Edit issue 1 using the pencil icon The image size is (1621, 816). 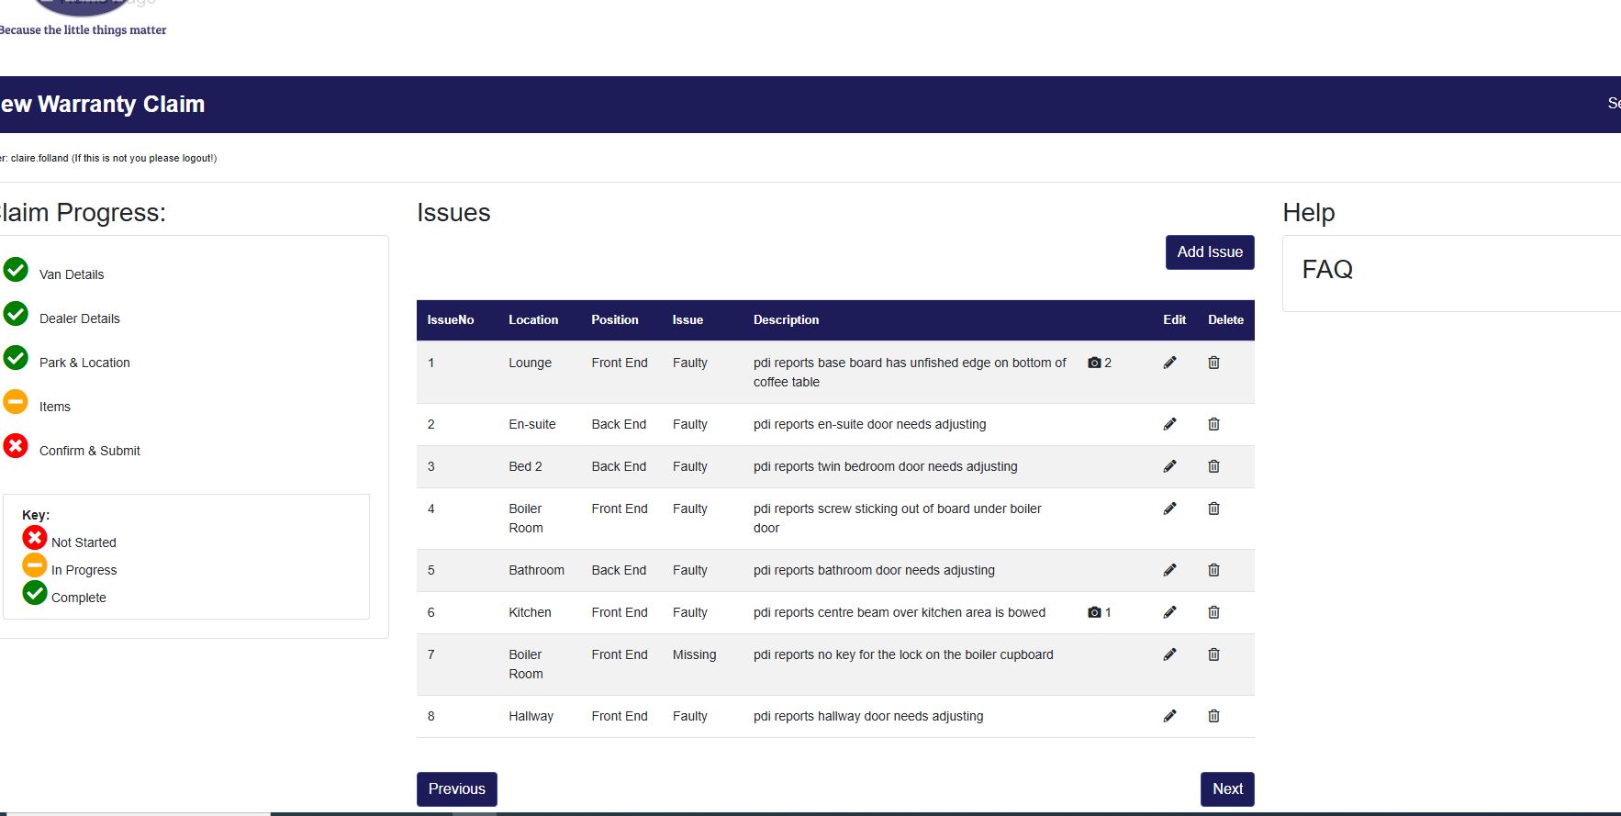click(x=1169, y=363)
